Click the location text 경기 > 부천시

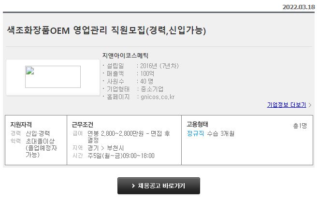(105, 148)
